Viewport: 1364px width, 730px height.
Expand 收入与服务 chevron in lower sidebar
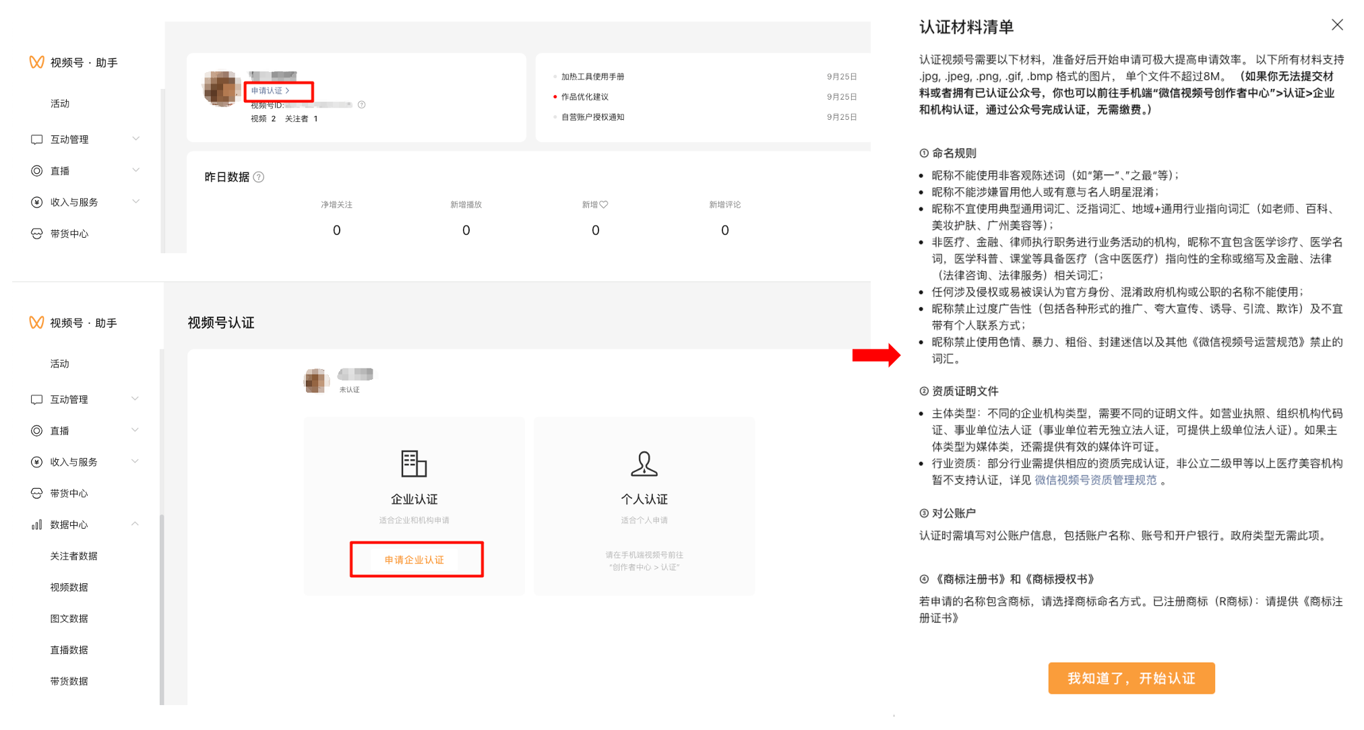135,462
